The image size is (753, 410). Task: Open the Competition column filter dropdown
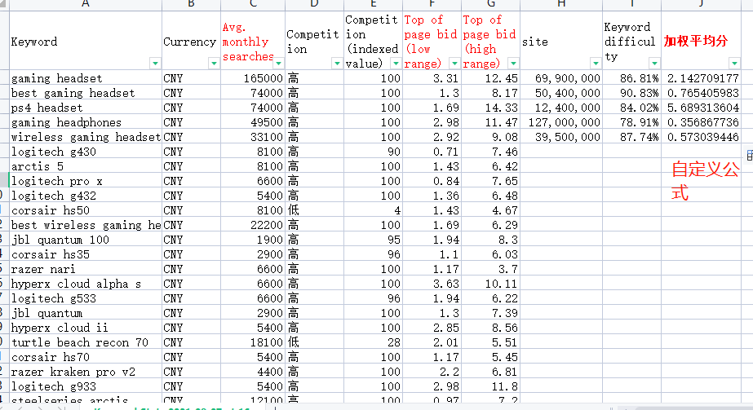click(x=337, y=64)
